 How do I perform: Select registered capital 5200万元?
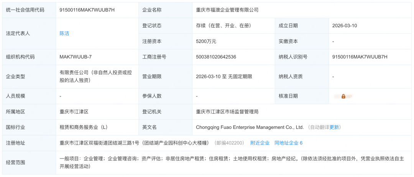coord(206,41)
